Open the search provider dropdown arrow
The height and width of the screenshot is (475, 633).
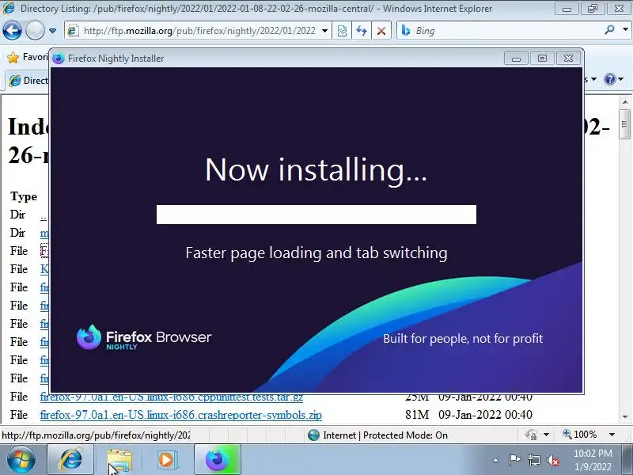(626, 29)
